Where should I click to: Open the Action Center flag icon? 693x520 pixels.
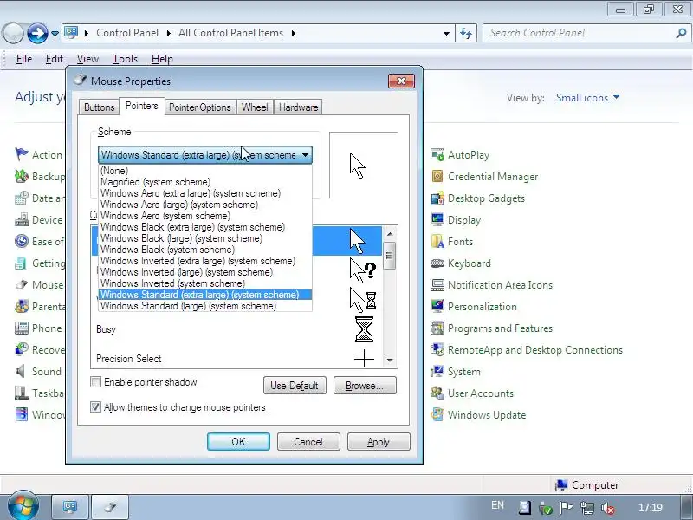[x=21, y=155]
